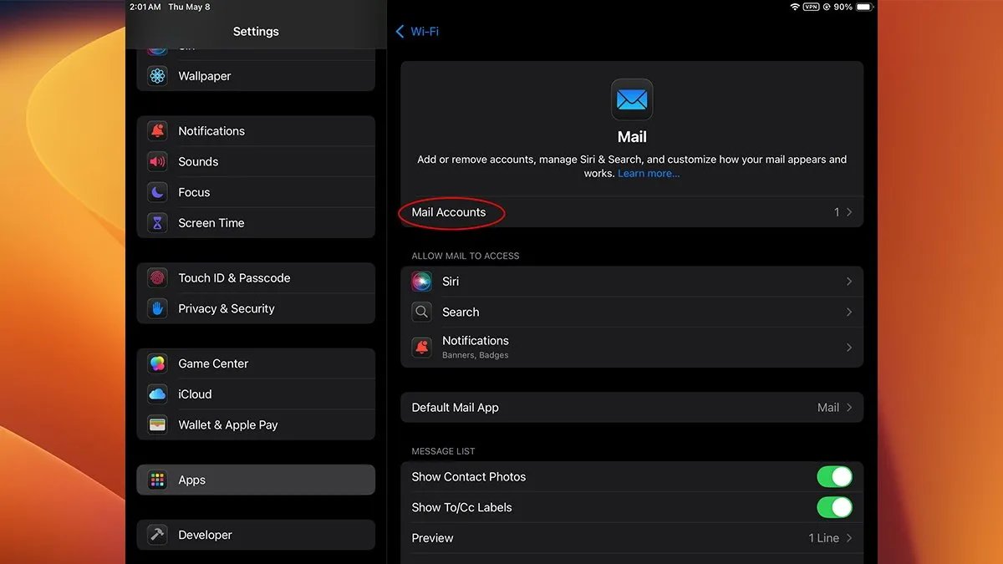
Task: Open the Learn more link
Action: [649, 173]
